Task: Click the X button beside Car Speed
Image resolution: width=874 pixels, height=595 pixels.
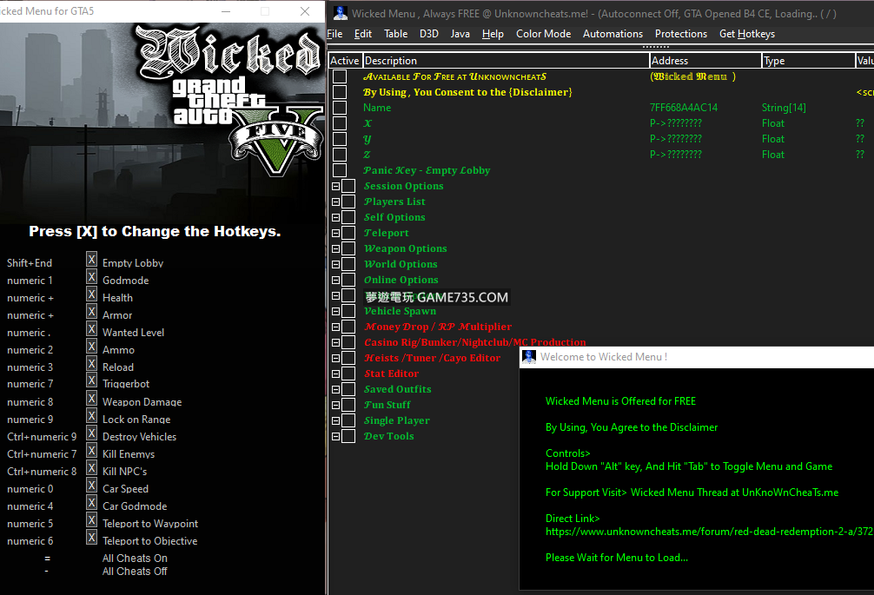Action: pos(91,485)
